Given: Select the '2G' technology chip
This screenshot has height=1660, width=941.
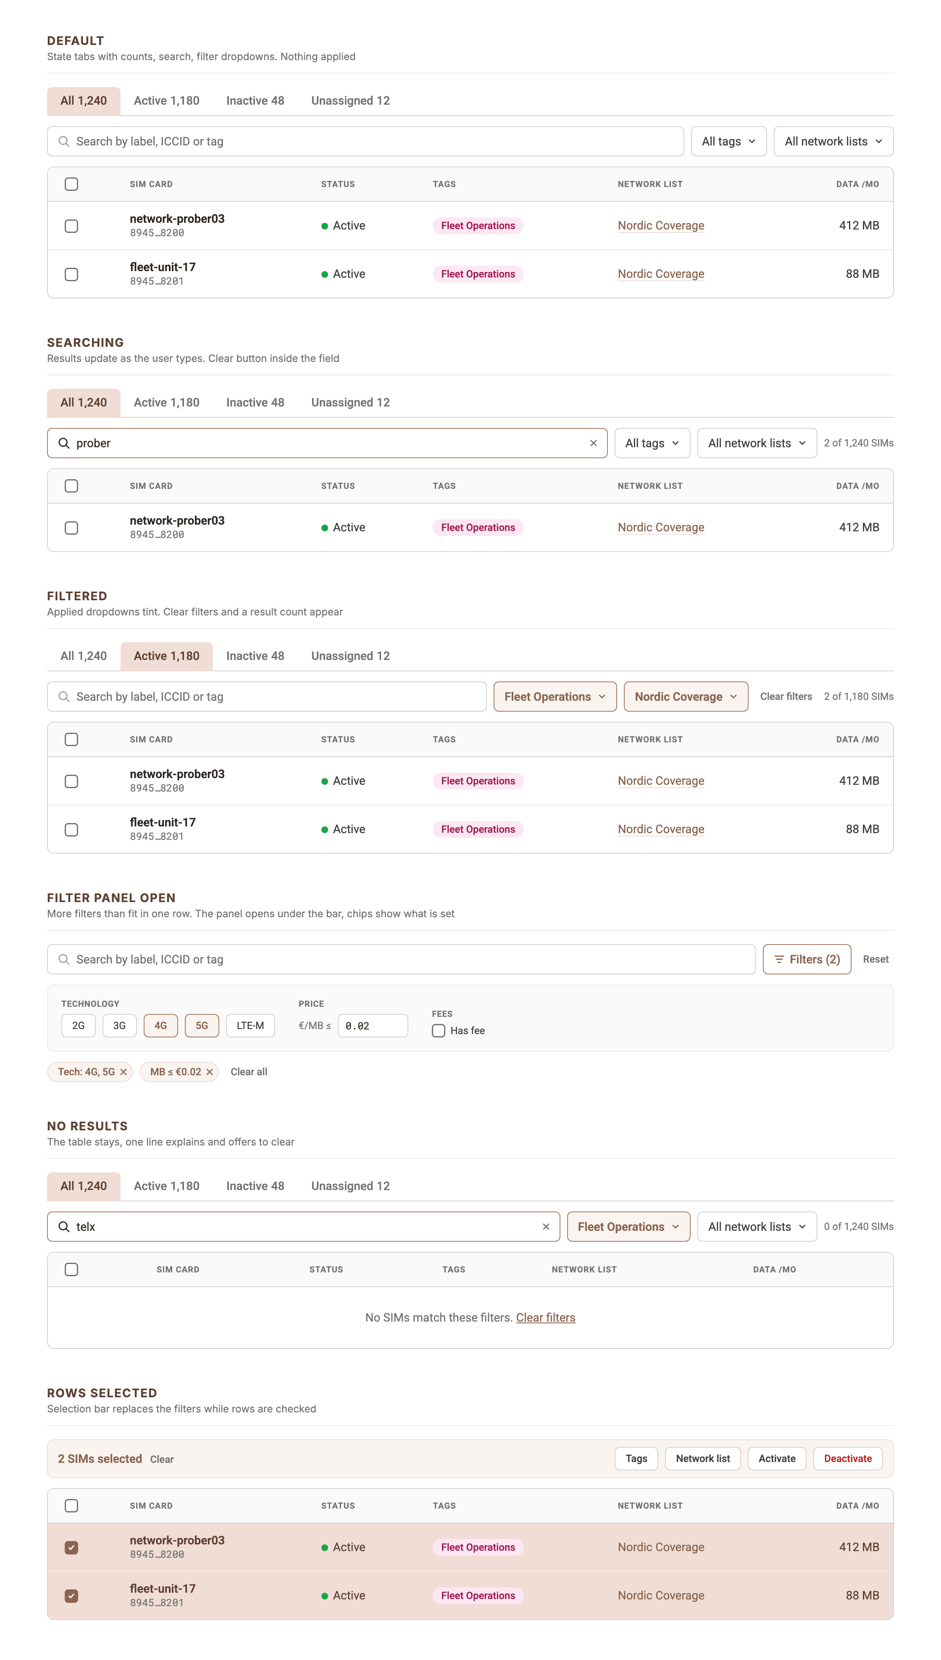Looking at the screenshot, I should [x=78, y=1026].
